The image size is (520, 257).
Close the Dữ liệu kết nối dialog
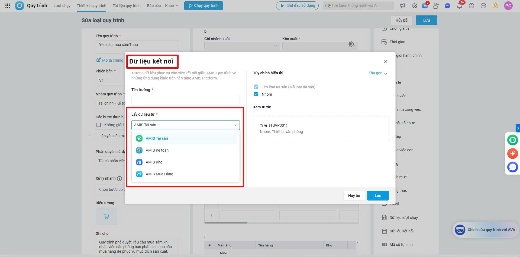click(x=386, y=61)
